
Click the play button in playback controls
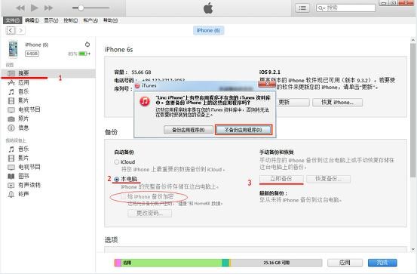34,8
